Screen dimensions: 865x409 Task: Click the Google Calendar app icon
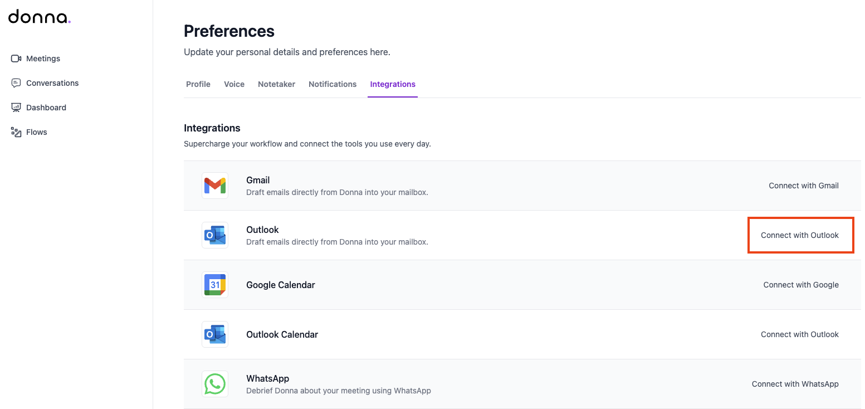215,285
